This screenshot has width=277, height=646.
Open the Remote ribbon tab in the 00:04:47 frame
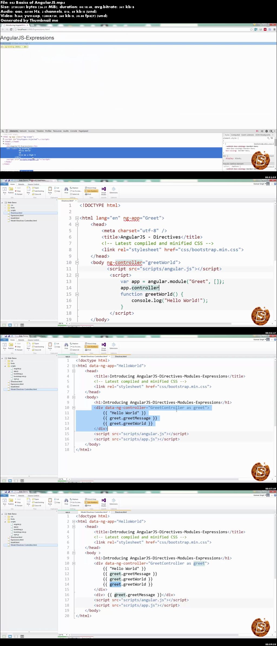pos(21,184)
